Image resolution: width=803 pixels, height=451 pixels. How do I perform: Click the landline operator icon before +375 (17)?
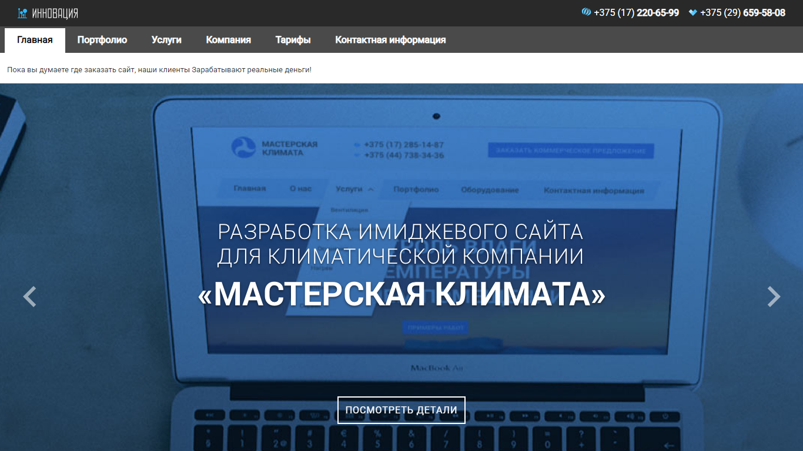point(586,12)
